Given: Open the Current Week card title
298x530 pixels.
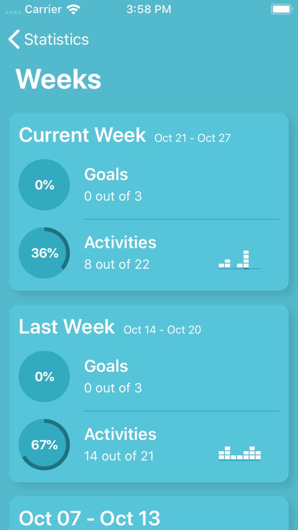Looking at the screenshot, I should [x=82, y=135].
